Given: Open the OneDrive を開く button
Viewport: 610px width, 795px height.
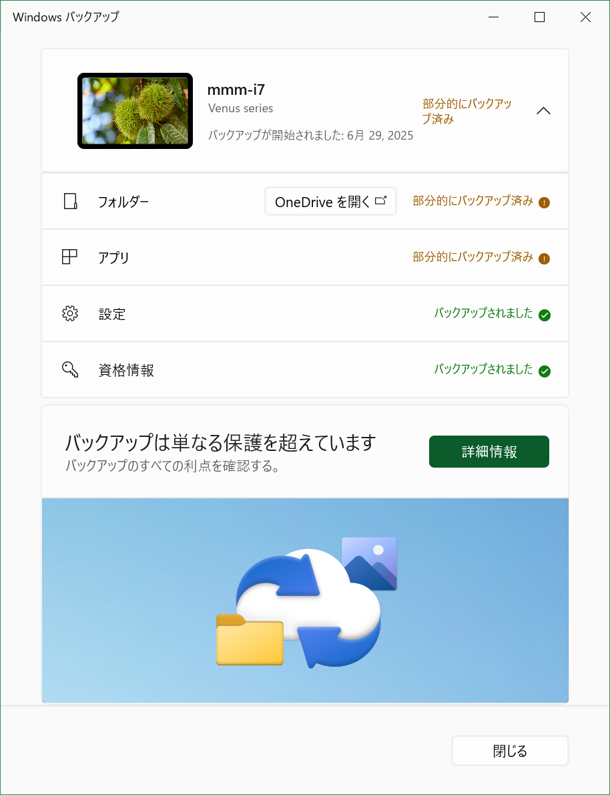Looking at the screenshot, I should 330,201.
